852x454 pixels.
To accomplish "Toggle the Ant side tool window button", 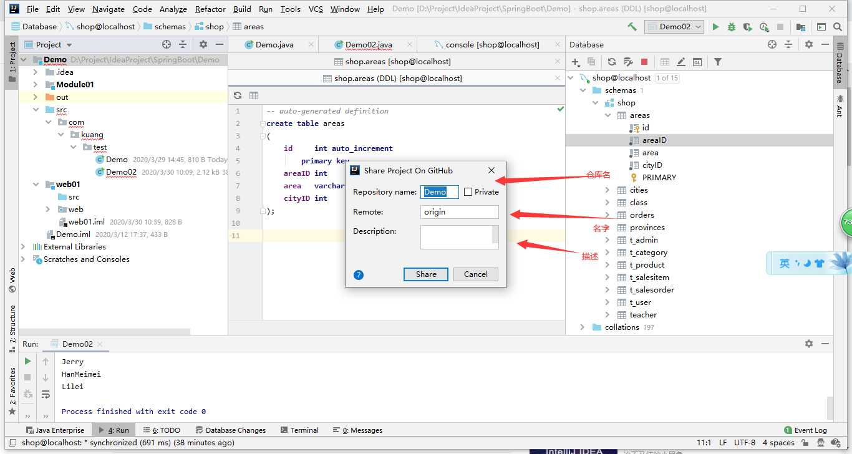I will click(840, 105).
